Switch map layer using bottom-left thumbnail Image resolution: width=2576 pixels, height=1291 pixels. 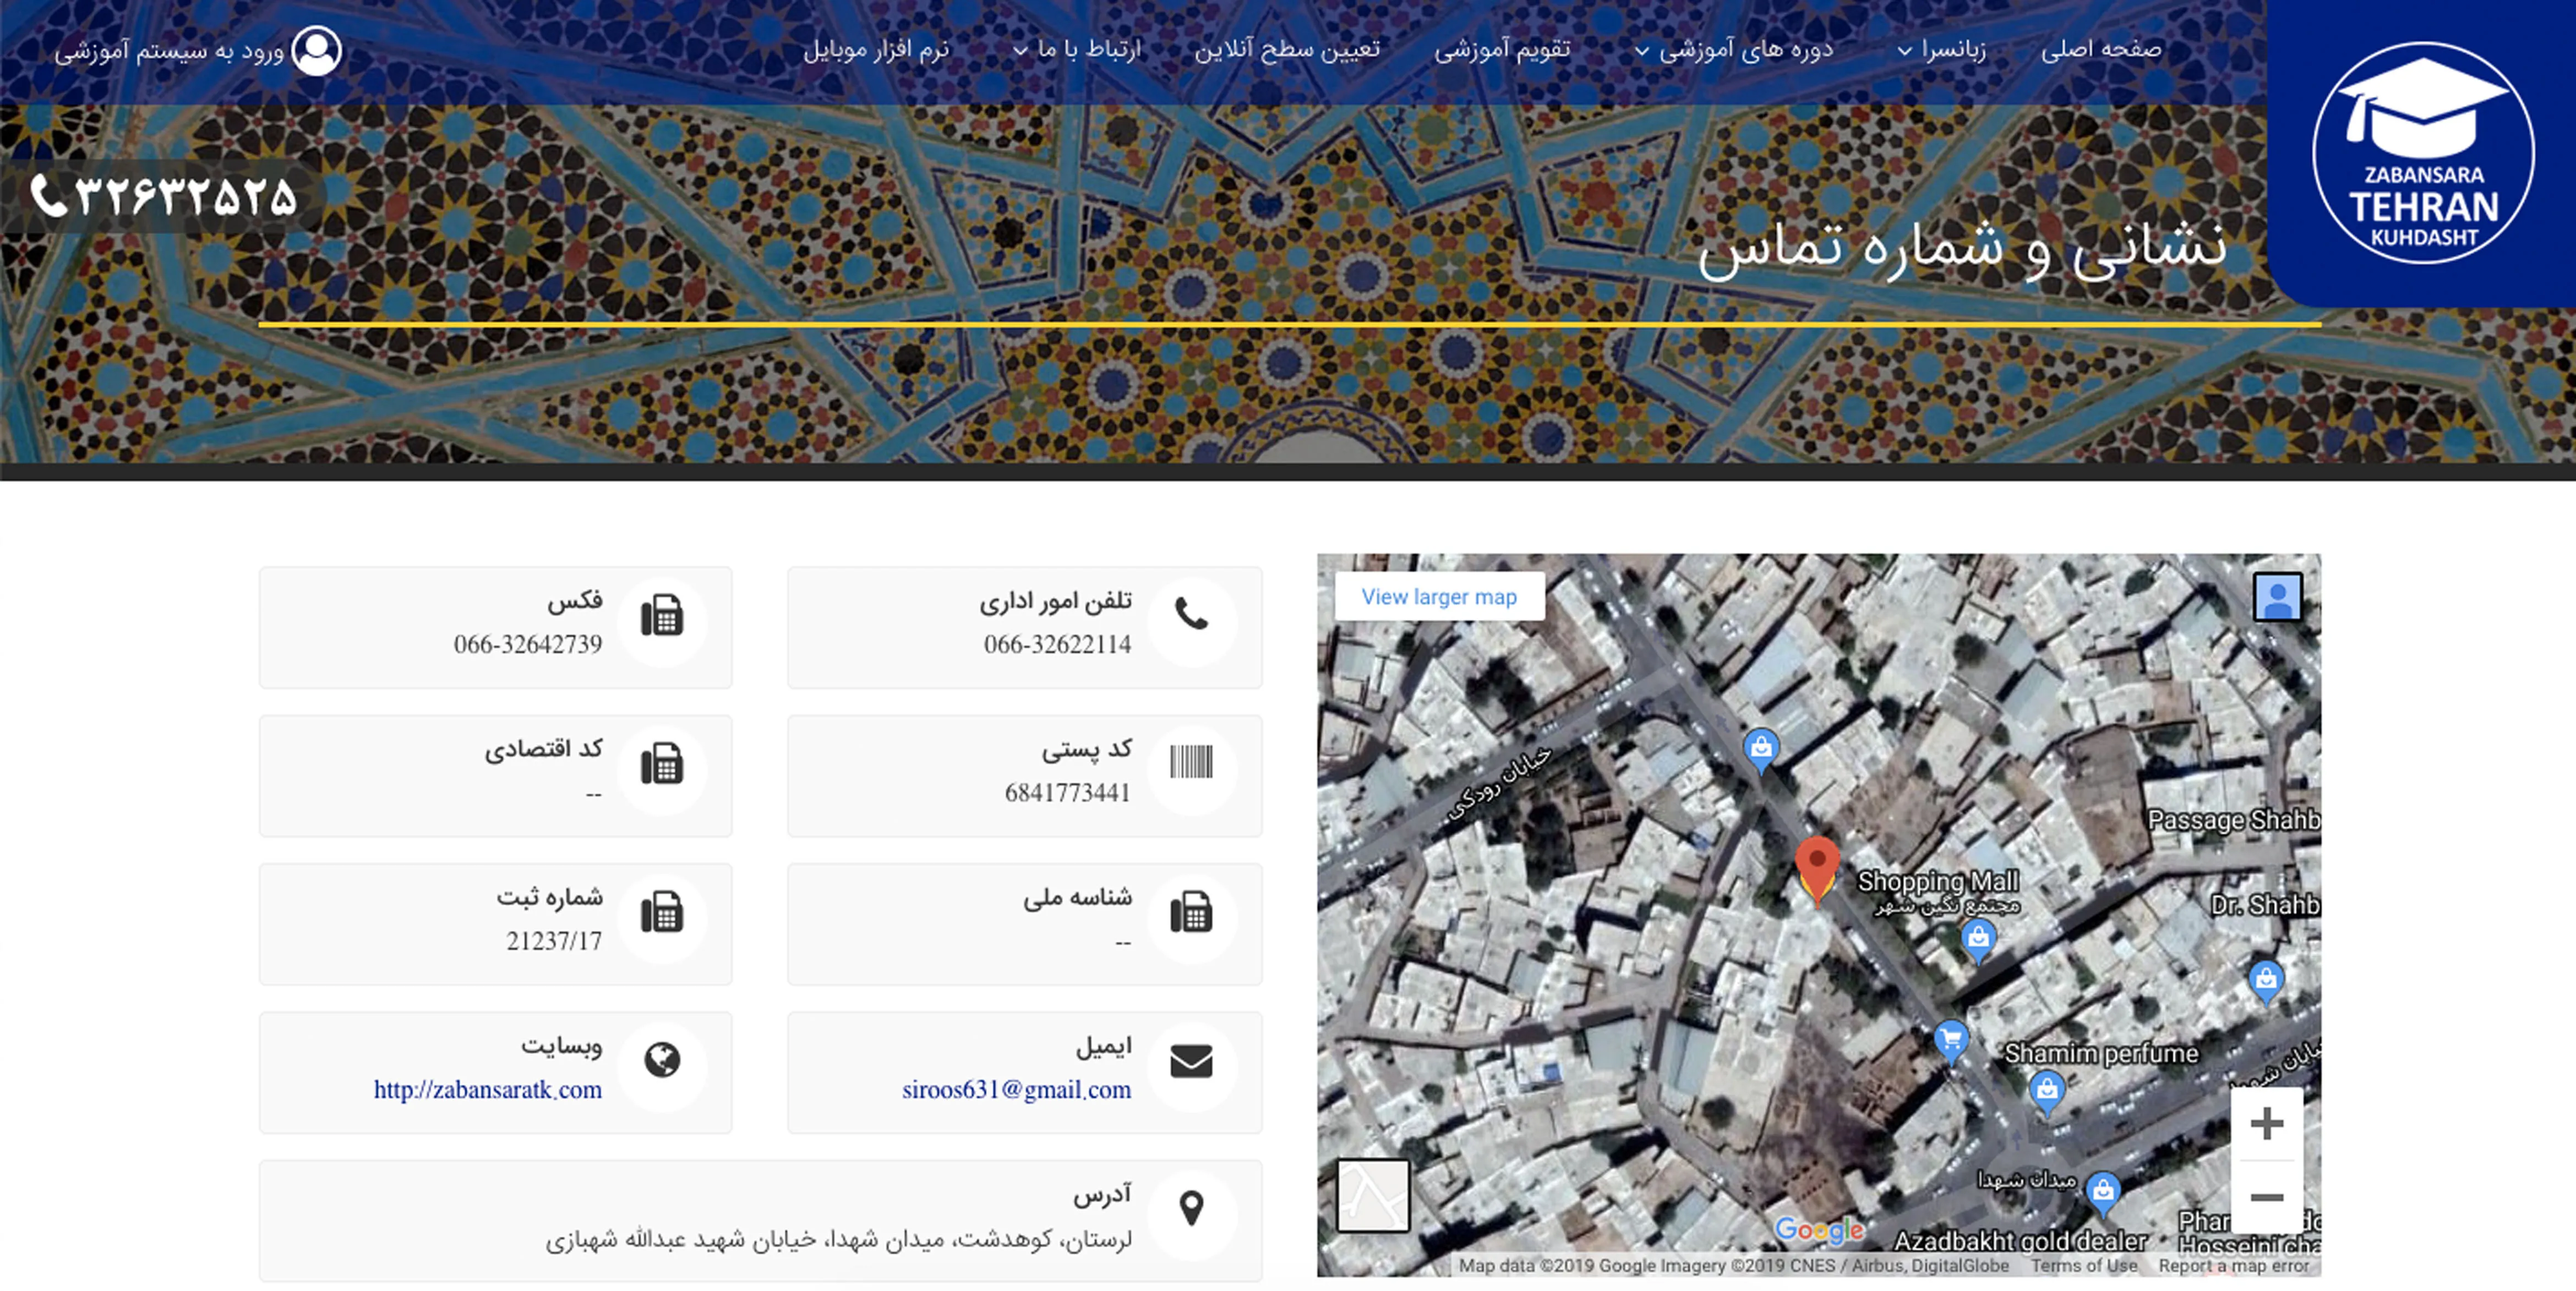[1373, 1195]
